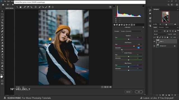This screenshot has width=179, height=100.
Task: Click Cancel in the Camera Raw dialog
Action: coord(128,92)
